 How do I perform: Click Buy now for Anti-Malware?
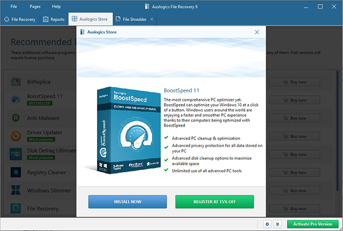pyautogui.click(x=294, y=118)
